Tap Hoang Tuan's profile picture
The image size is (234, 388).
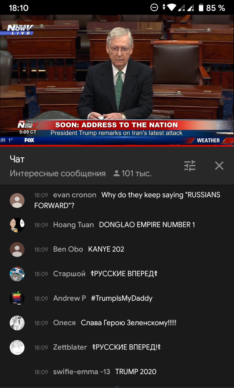(x=17, y=225)
